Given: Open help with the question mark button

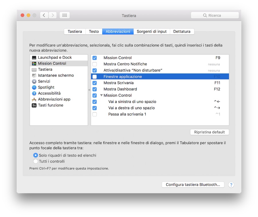Looking at the screenshot, I should point(231,185).
